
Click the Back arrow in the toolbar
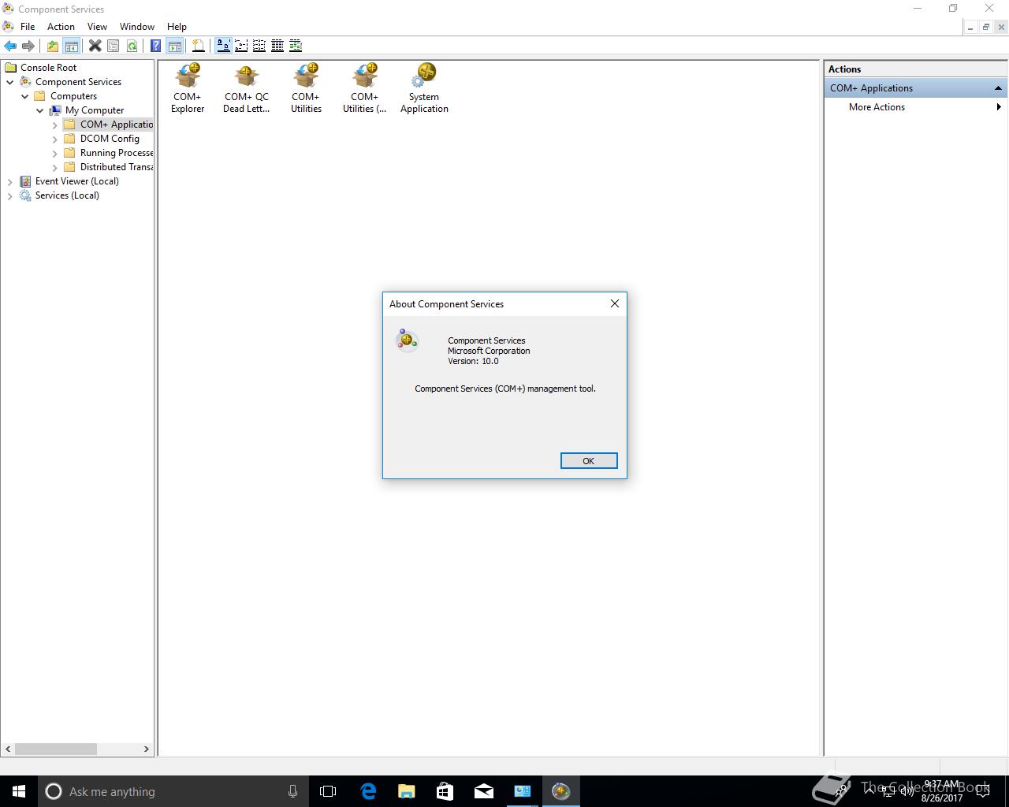point(10,46)
